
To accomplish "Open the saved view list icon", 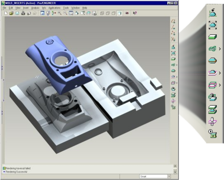I will tap(83, 13).
